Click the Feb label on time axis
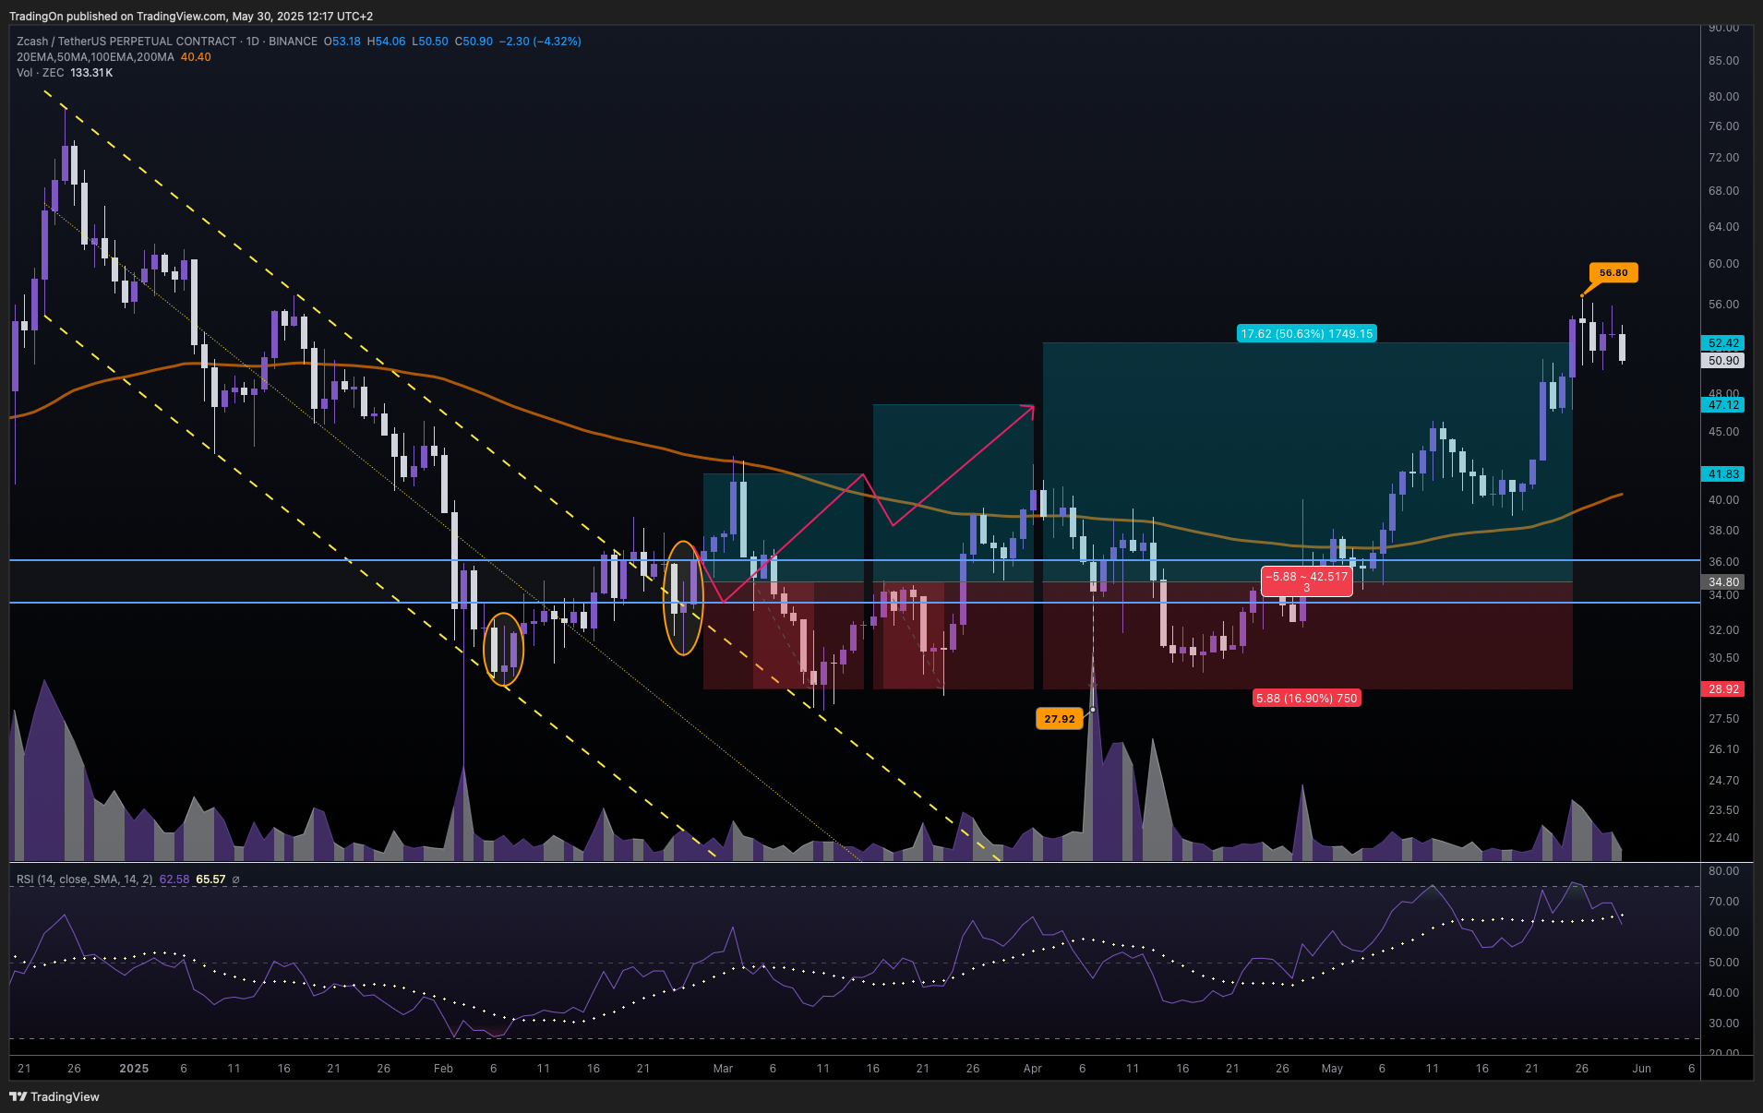Image resolution: width=1763 pixels, height=1113 pixels. [x=443, y=1068]
